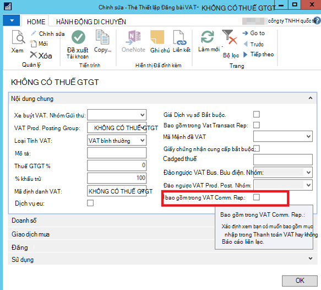
Task: Open Mã định danh VAT dropdown
Action: coord(143,191)
